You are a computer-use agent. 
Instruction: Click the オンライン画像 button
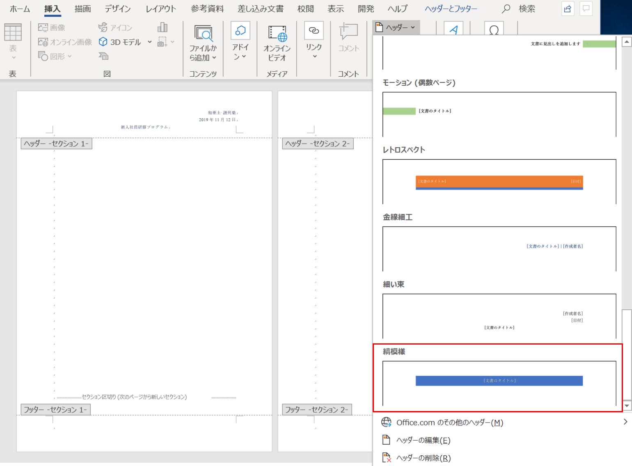pyautogui.click(x=65, y=42)
